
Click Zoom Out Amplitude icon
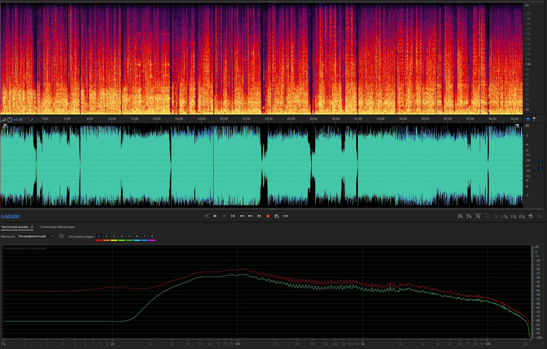pos(469,216)
